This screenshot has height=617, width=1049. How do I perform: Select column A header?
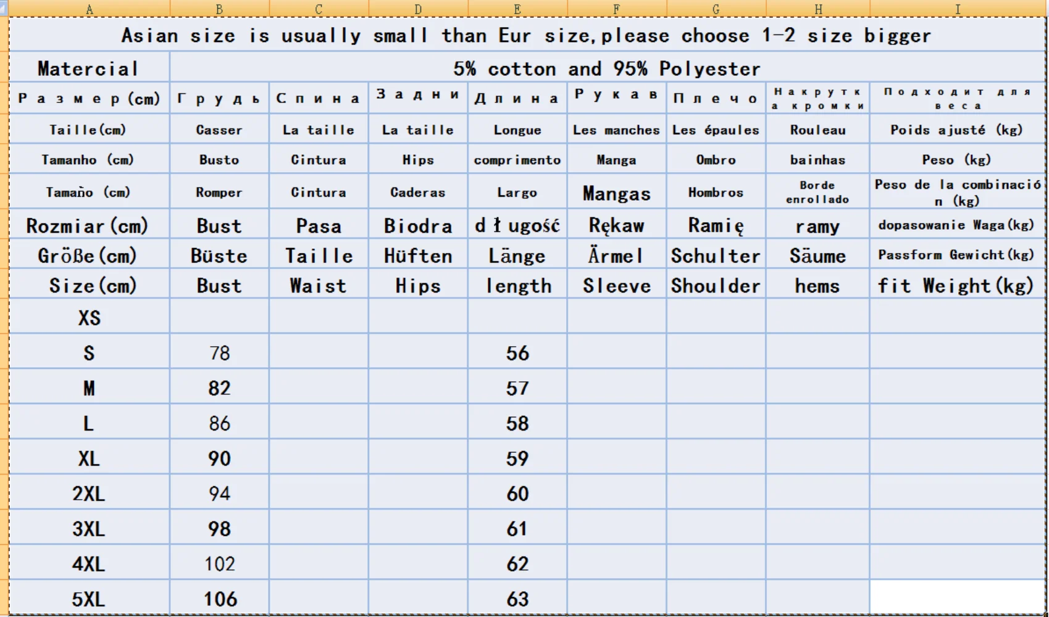click(90, 9)
